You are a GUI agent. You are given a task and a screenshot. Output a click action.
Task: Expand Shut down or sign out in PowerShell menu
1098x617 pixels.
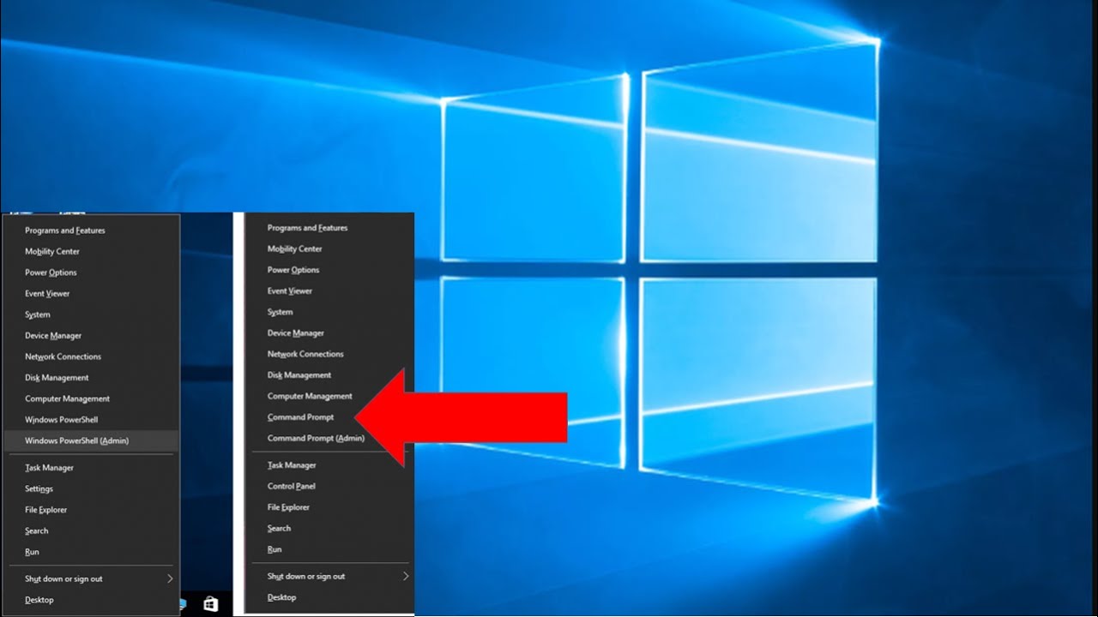pos(92,579)
